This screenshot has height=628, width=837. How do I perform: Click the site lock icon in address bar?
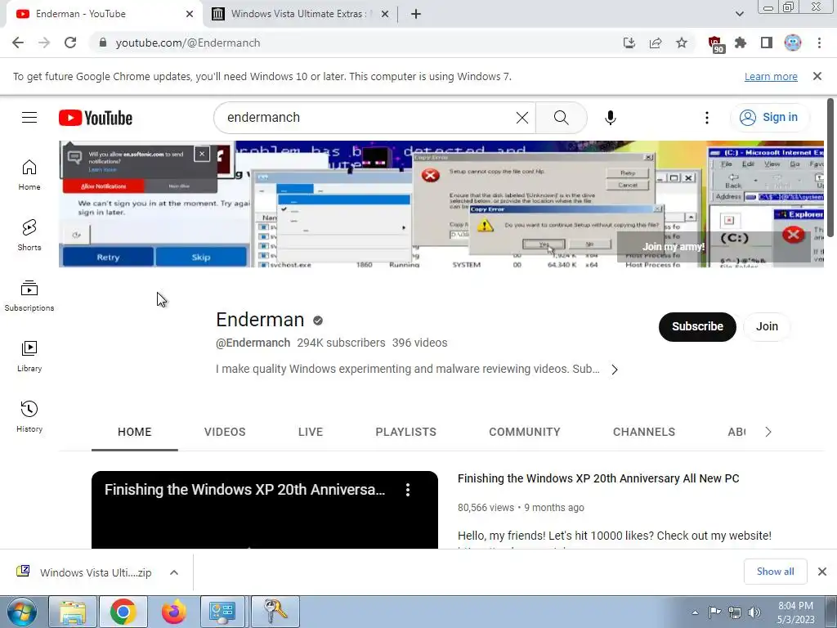coord(103,43)
